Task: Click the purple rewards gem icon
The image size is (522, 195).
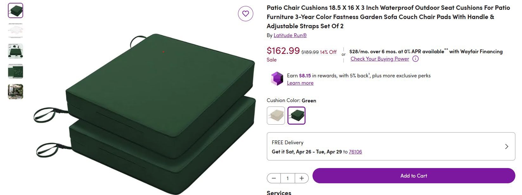Action: click(277, 79)
